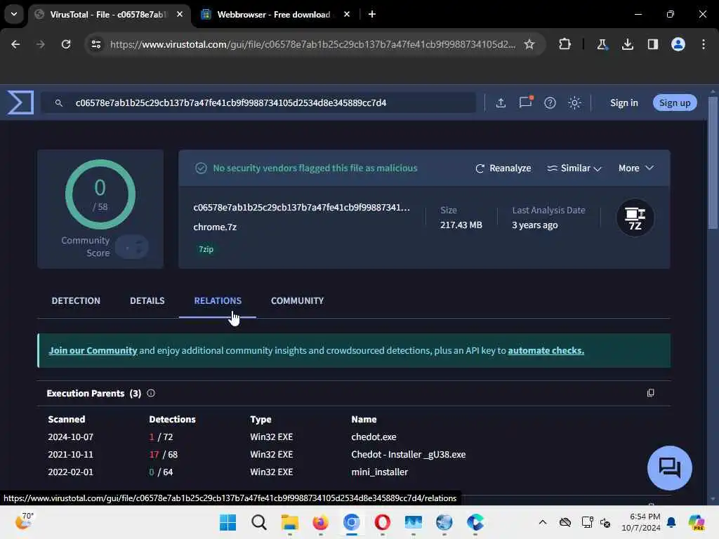This screenshot has width=719, height=539.
Task: Click the search magnifier icon in VirusTotal bar
Action: (x=59, y=102)
